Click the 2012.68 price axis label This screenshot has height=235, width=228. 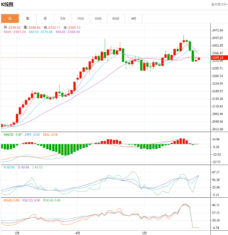pos(218,129)
